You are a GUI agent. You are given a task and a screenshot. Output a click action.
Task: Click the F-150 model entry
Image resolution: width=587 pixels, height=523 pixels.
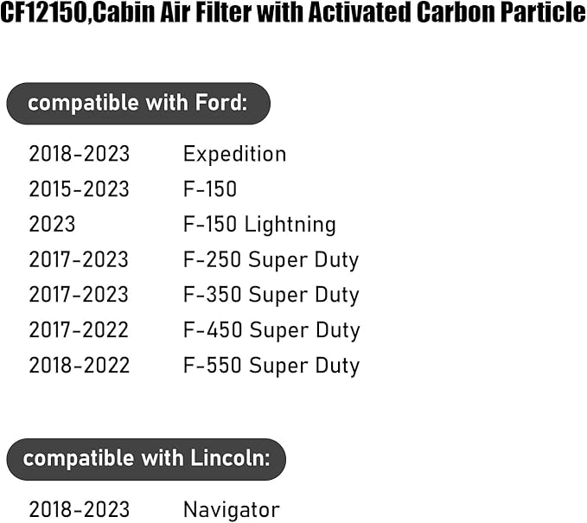[x=209, y=189]
